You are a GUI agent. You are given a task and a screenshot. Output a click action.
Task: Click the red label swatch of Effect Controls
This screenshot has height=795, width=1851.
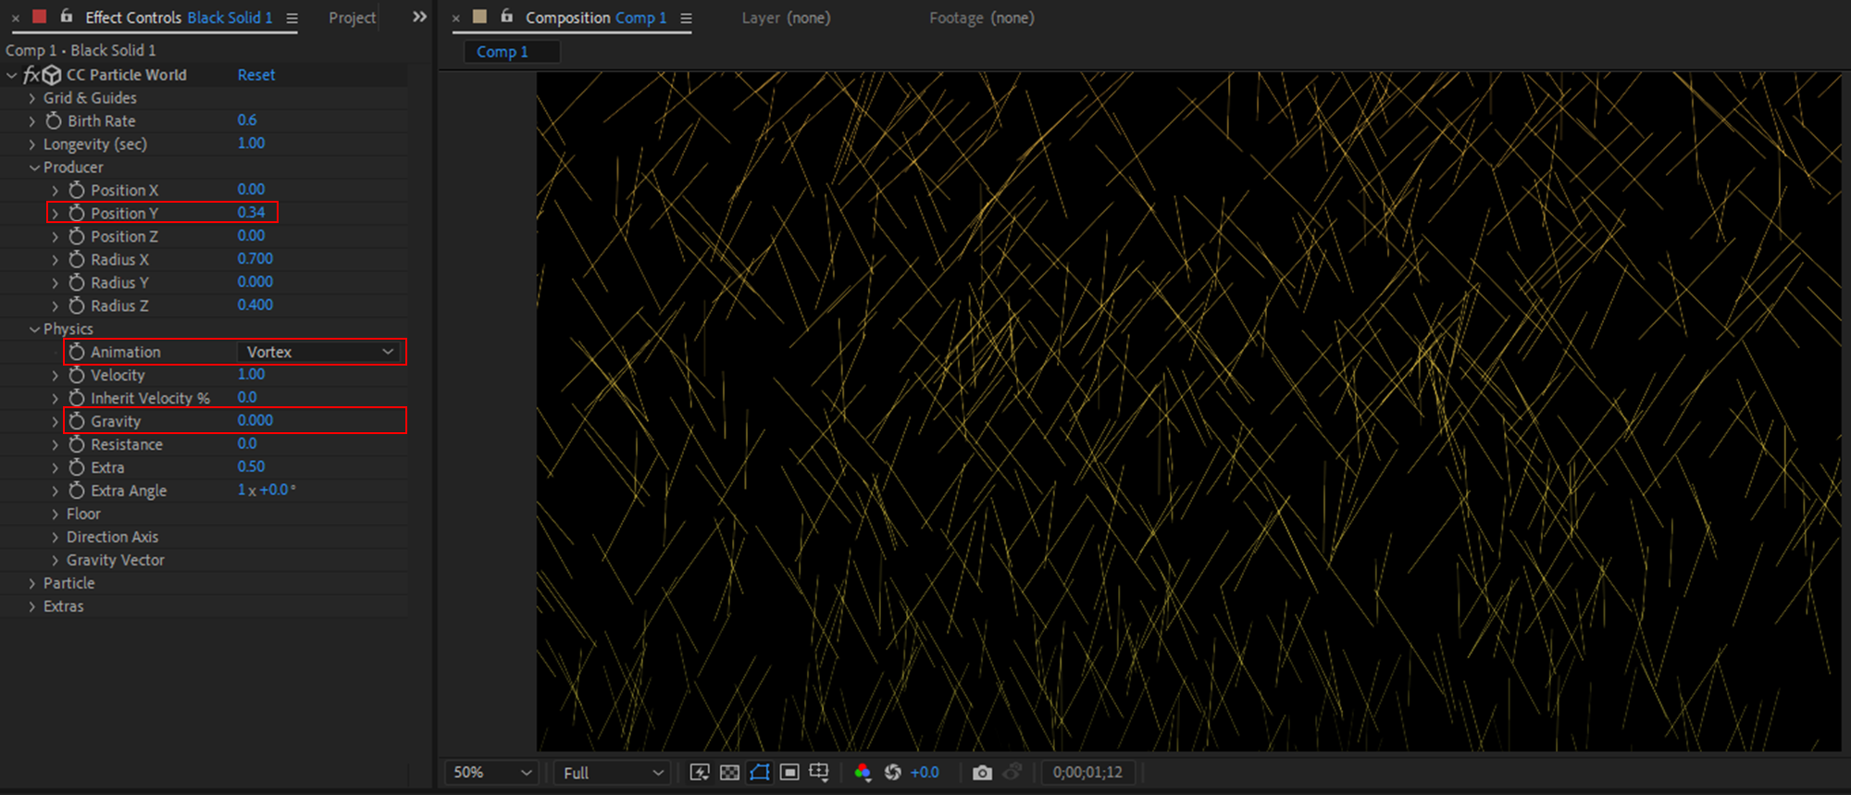40,16
